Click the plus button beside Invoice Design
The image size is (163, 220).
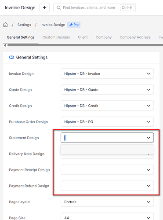point(44,7)
